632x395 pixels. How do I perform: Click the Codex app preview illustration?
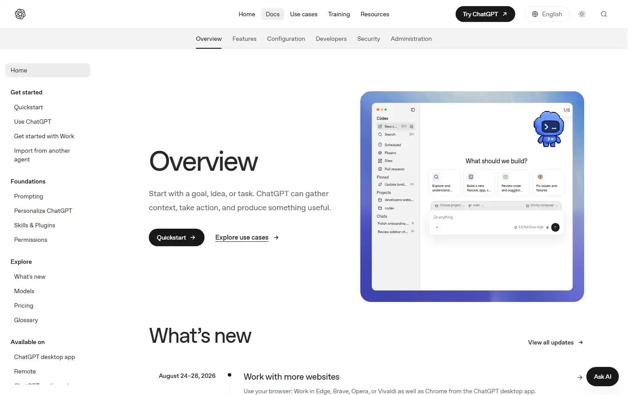[x=472, y=197]
